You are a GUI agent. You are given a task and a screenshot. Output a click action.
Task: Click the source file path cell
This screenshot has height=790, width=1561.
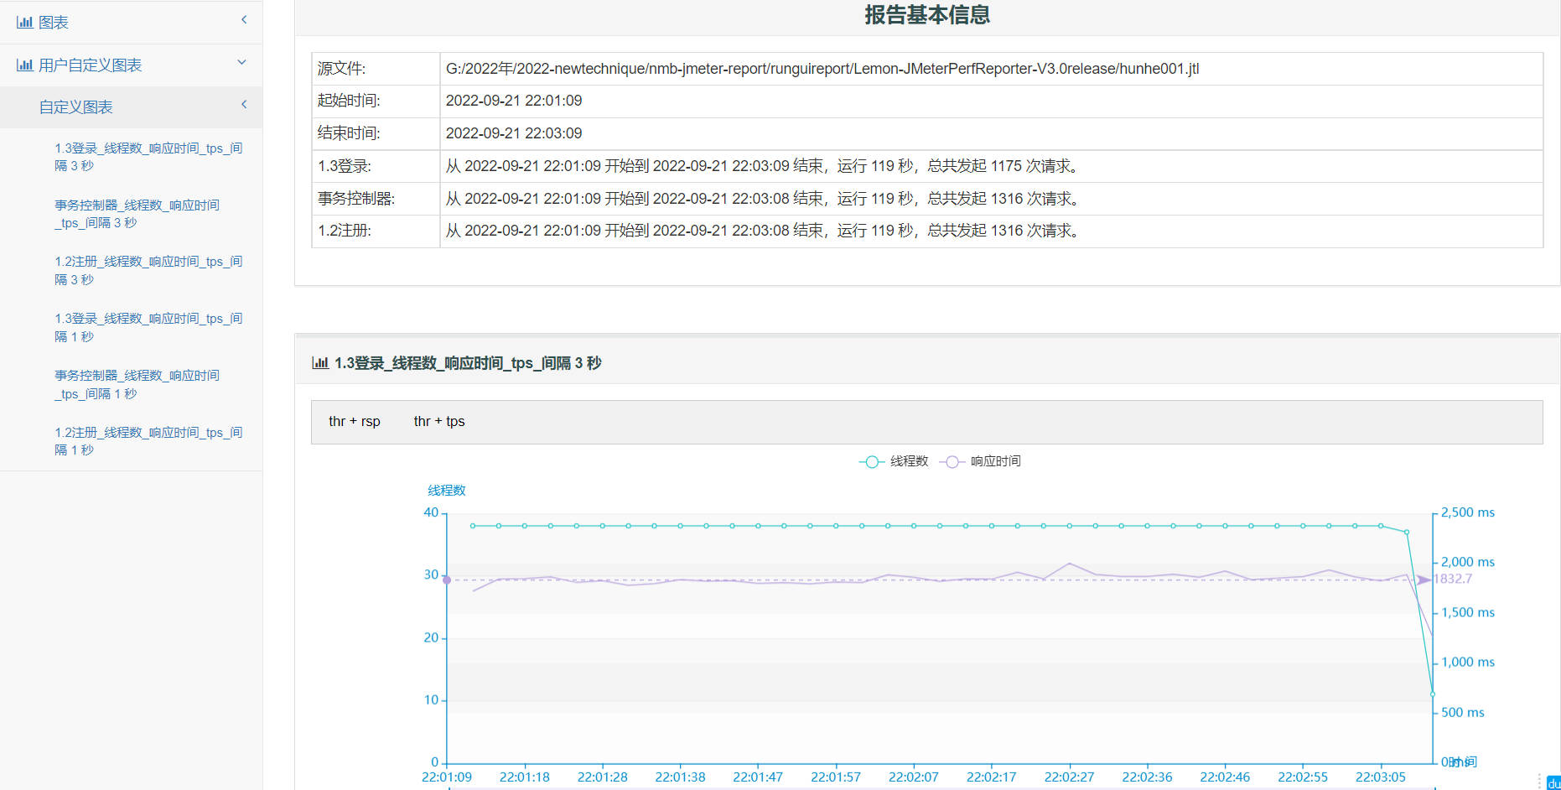[991, 69]
